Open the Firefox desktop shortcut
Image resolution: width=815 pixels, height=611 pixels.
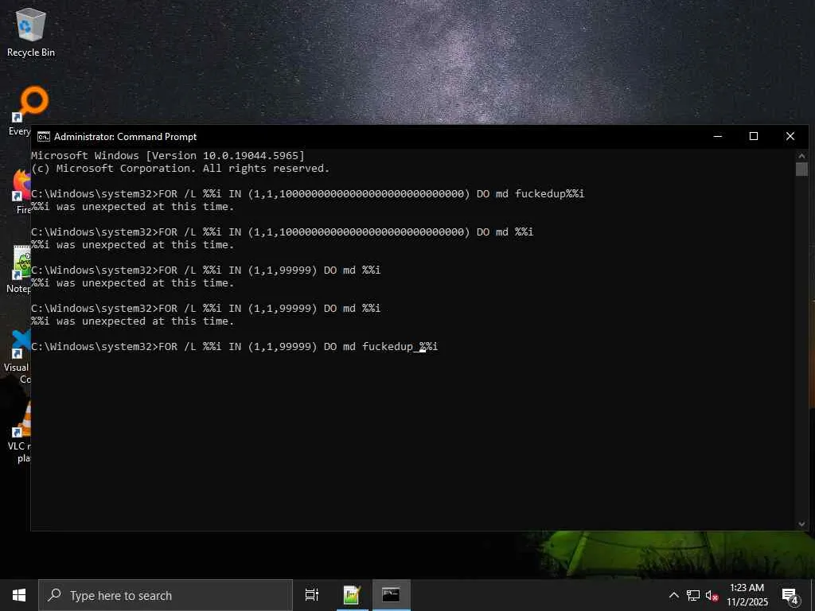21,191
